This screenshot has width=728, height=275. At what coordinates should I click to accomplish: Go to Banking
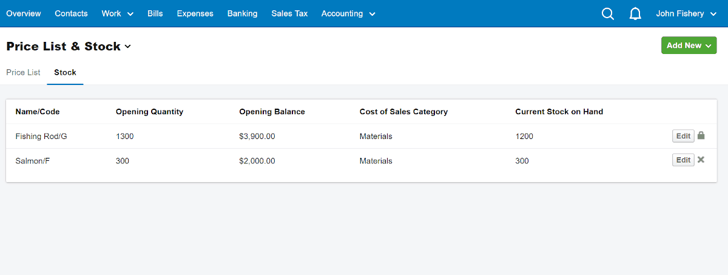242,13
